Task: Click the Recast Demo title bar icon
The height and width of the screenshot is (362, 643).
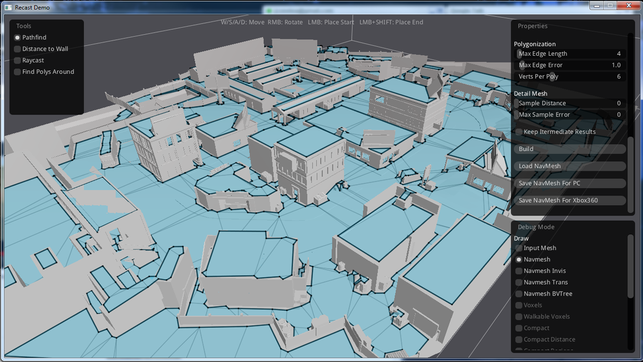Action: [x=7, y=7]
